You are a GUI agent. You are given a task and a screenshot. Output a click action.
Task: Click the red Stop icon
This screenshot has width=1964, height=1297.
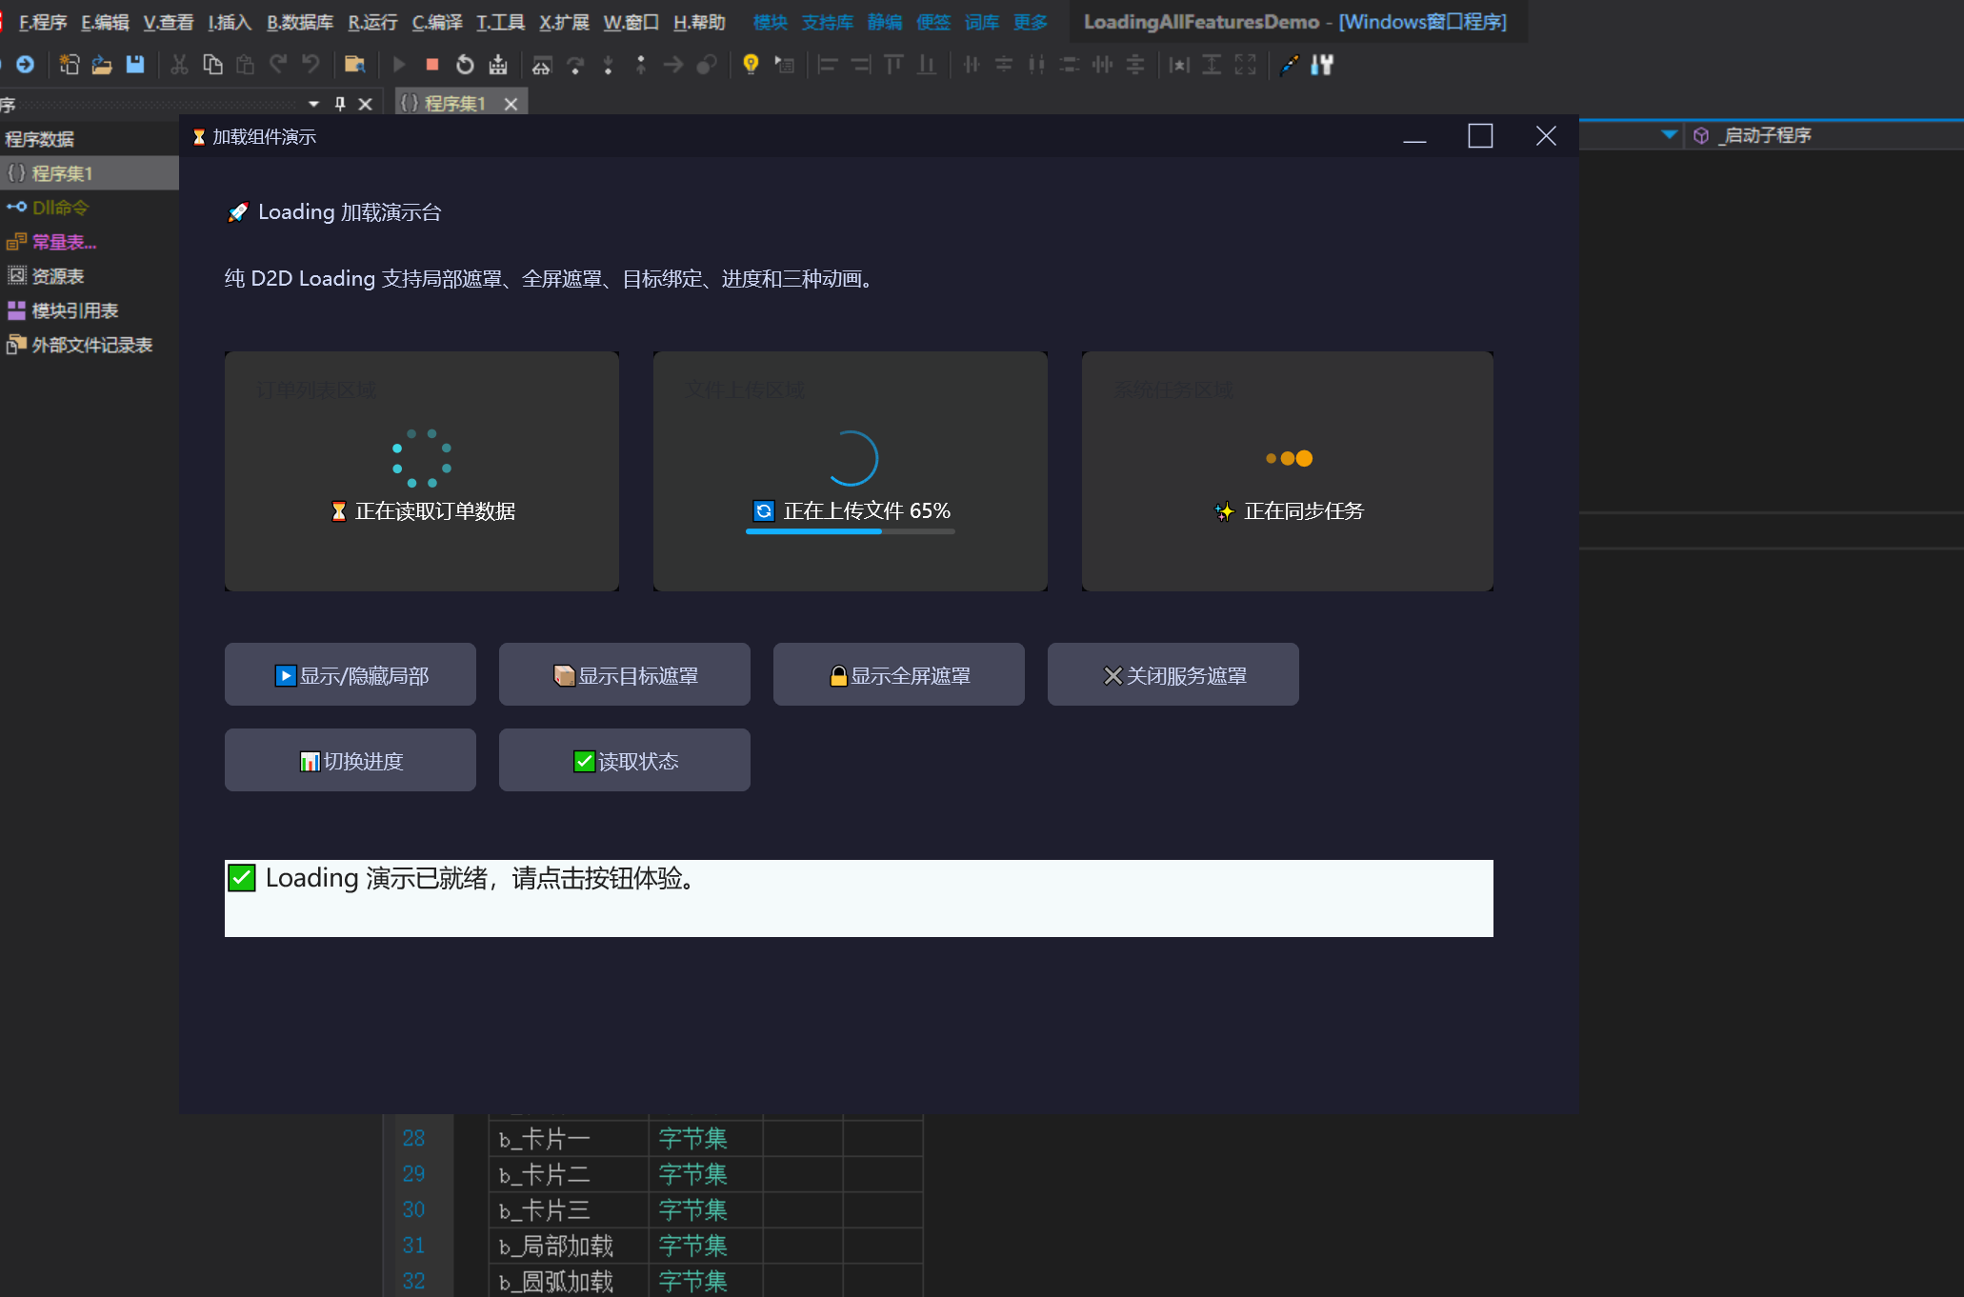[432, 65]
